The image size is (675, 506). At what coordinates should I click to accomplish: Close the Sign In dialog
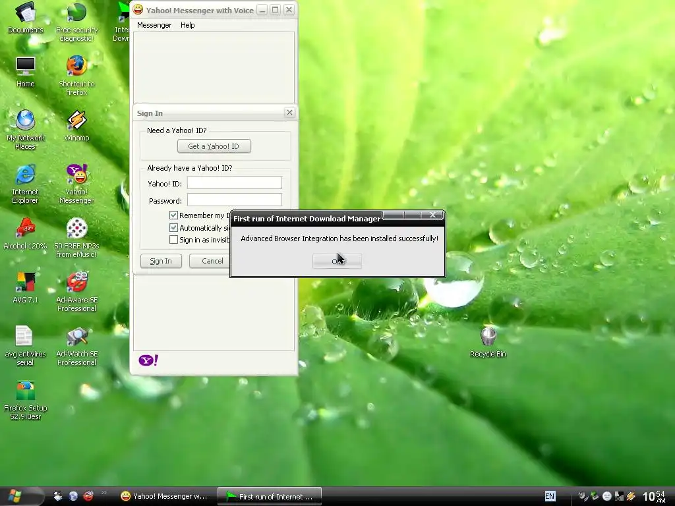290,112
